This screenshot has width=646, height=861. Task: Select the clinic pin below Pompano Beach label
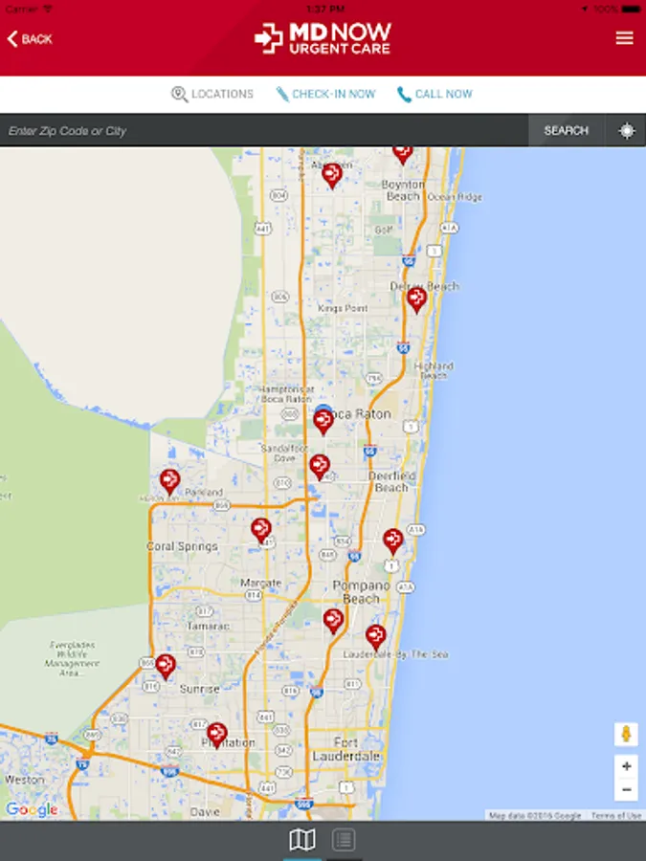click(333, 621)
